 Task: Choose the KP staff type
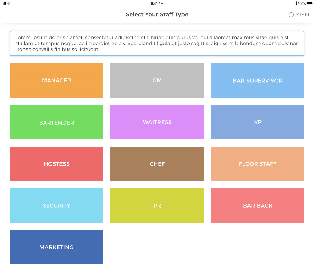(258, 122)
